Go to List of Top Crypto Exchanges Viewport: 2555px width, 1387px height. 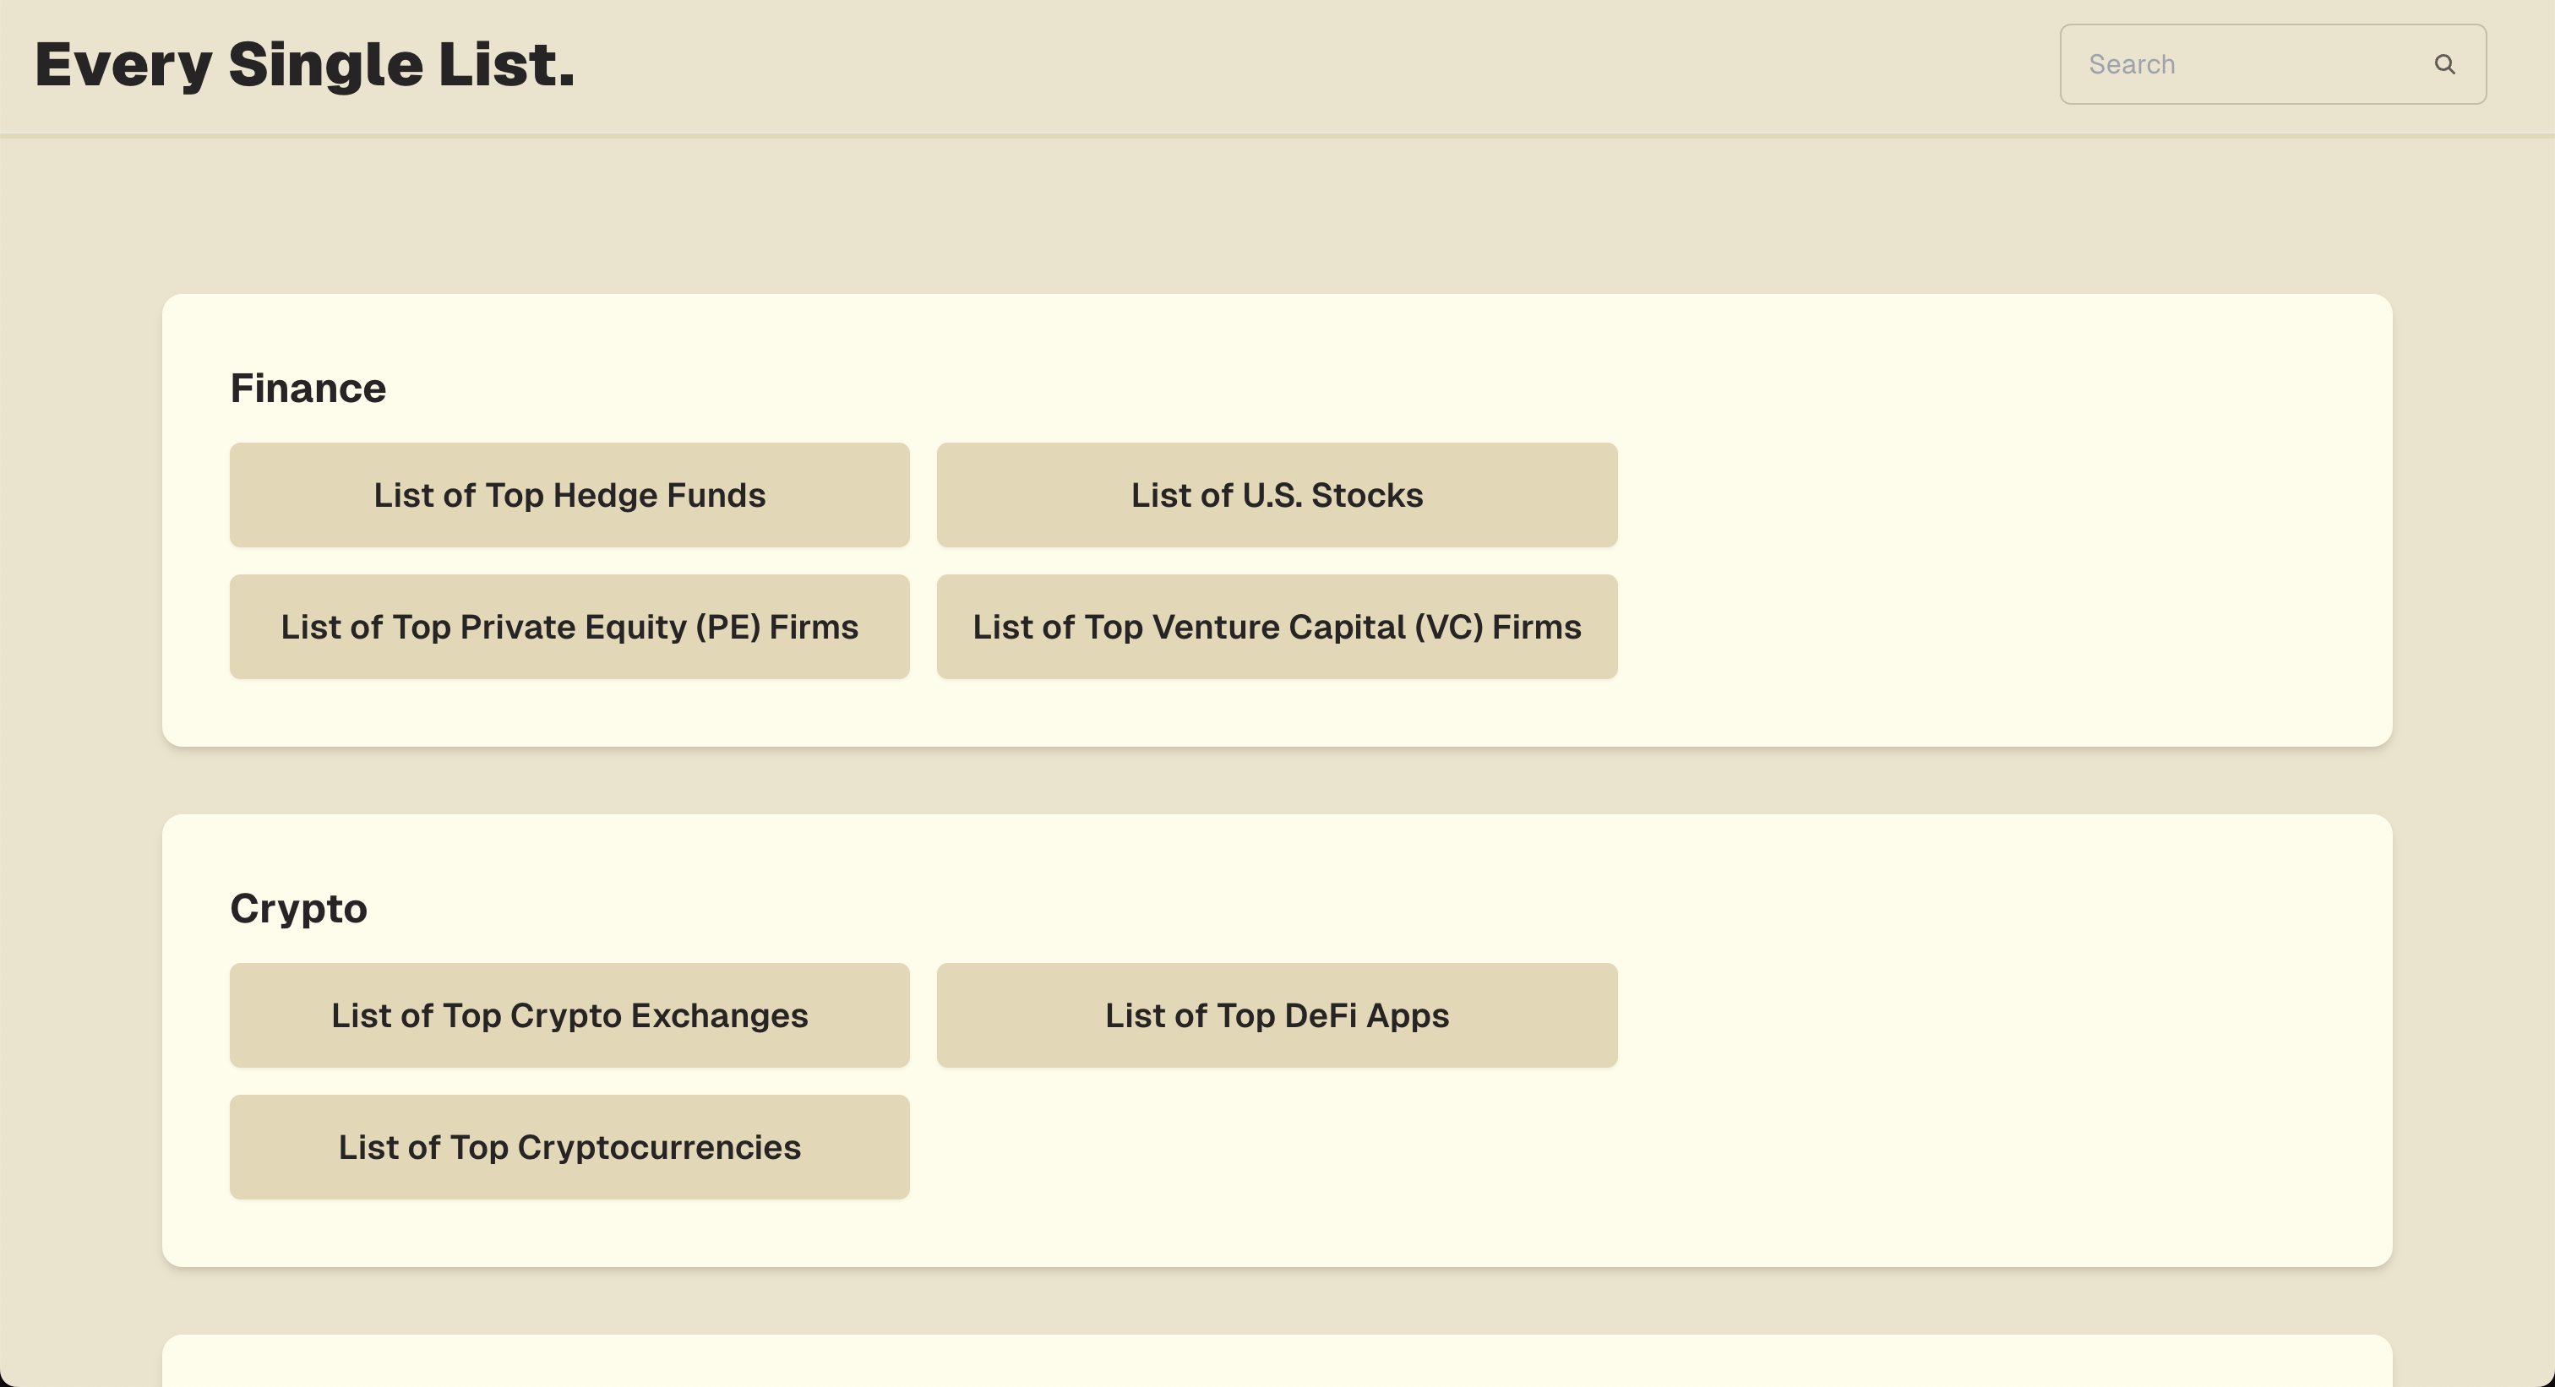[x=569, y=1015]
